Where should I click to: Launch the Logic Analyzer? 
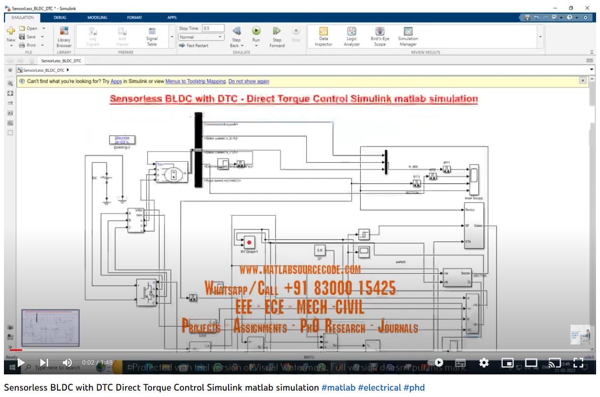(x=352, y=36)
